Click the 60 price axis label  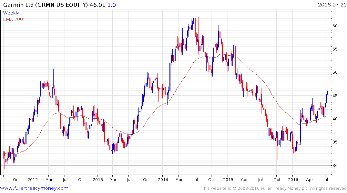336,26
